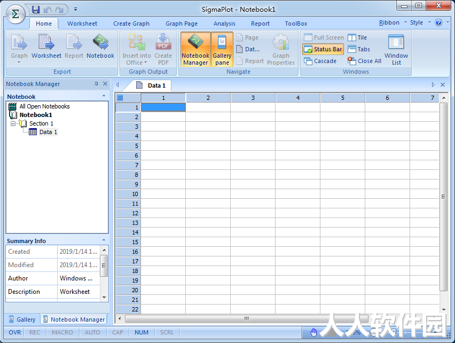Switch to the Worksheet ribbon tab
This screenshot has height=343, width=455.
point(82,24)
